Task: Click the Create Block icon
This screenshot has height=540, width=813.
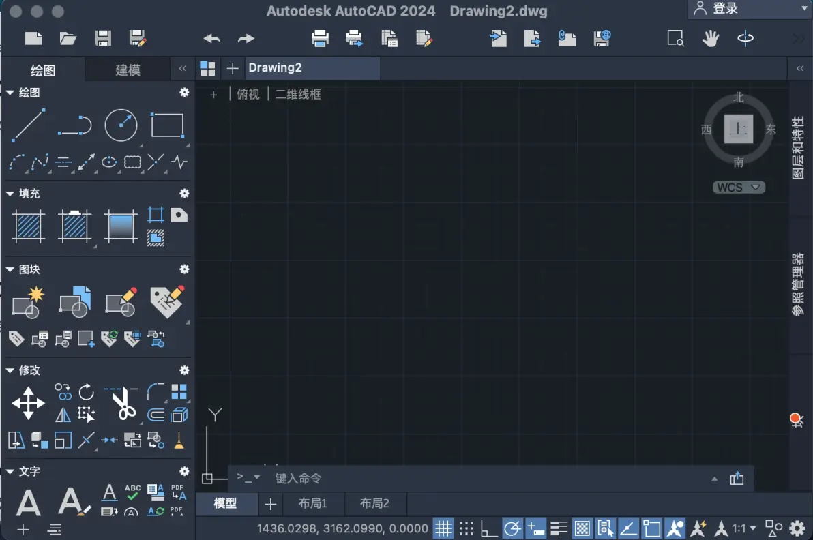Action: click(28, 302)
